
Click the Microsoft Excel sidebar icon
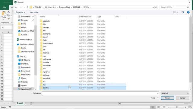18,40
